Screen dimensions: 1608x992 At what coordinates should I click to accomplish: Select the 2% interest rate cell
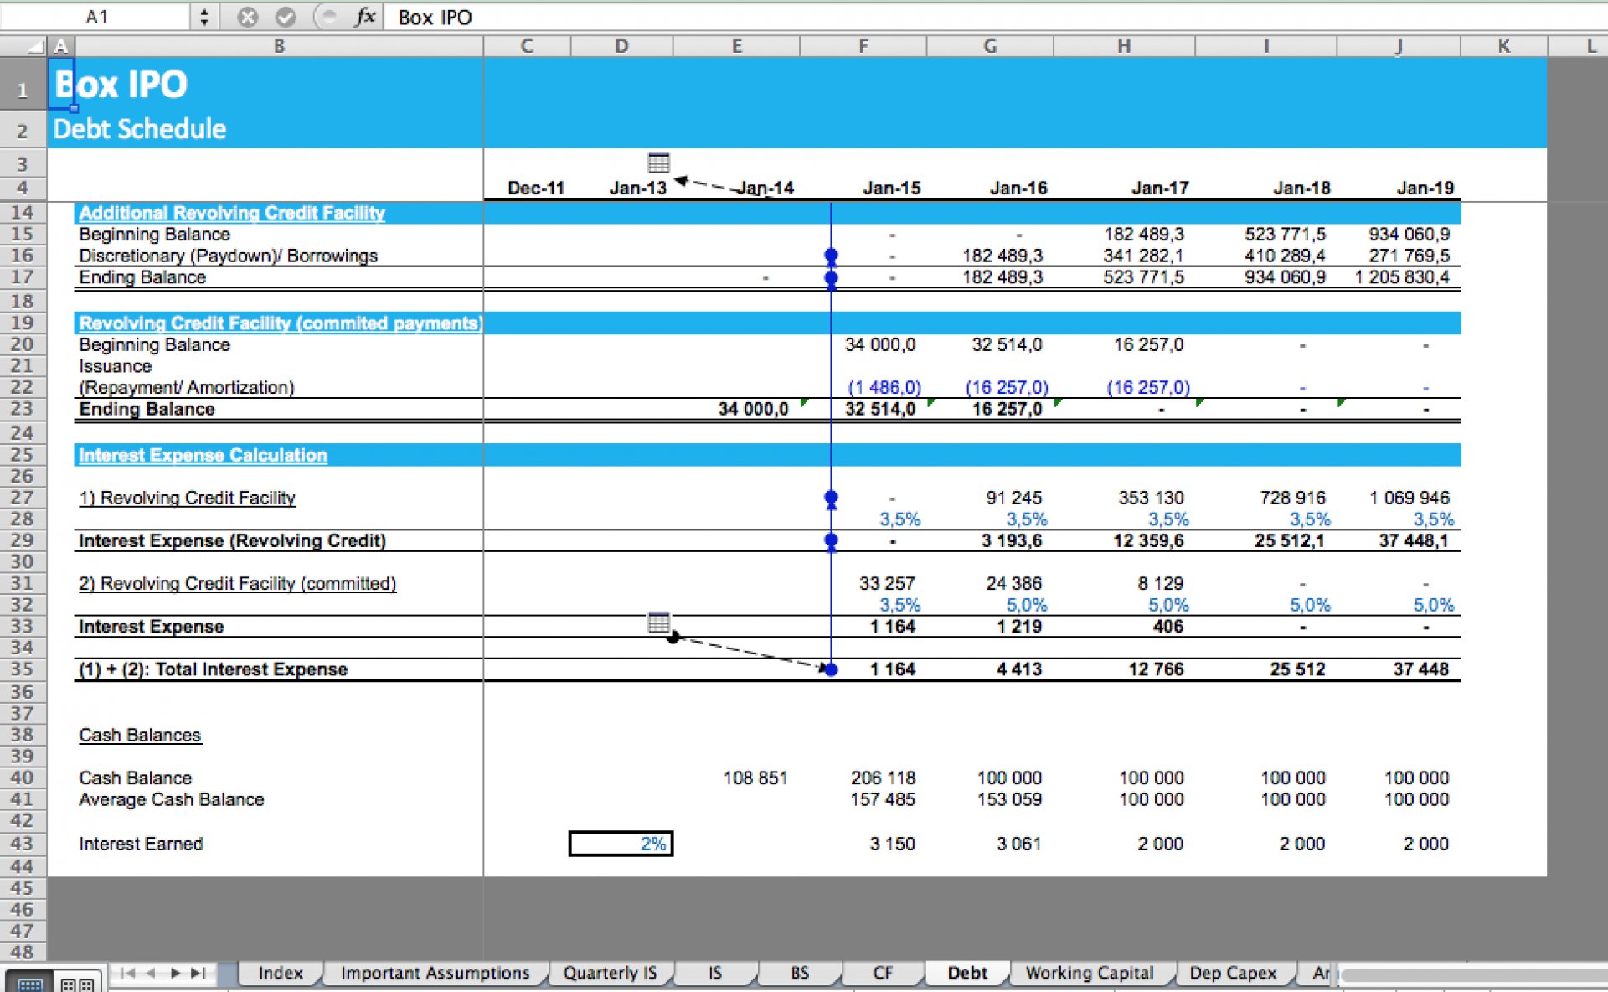[621, 844]
